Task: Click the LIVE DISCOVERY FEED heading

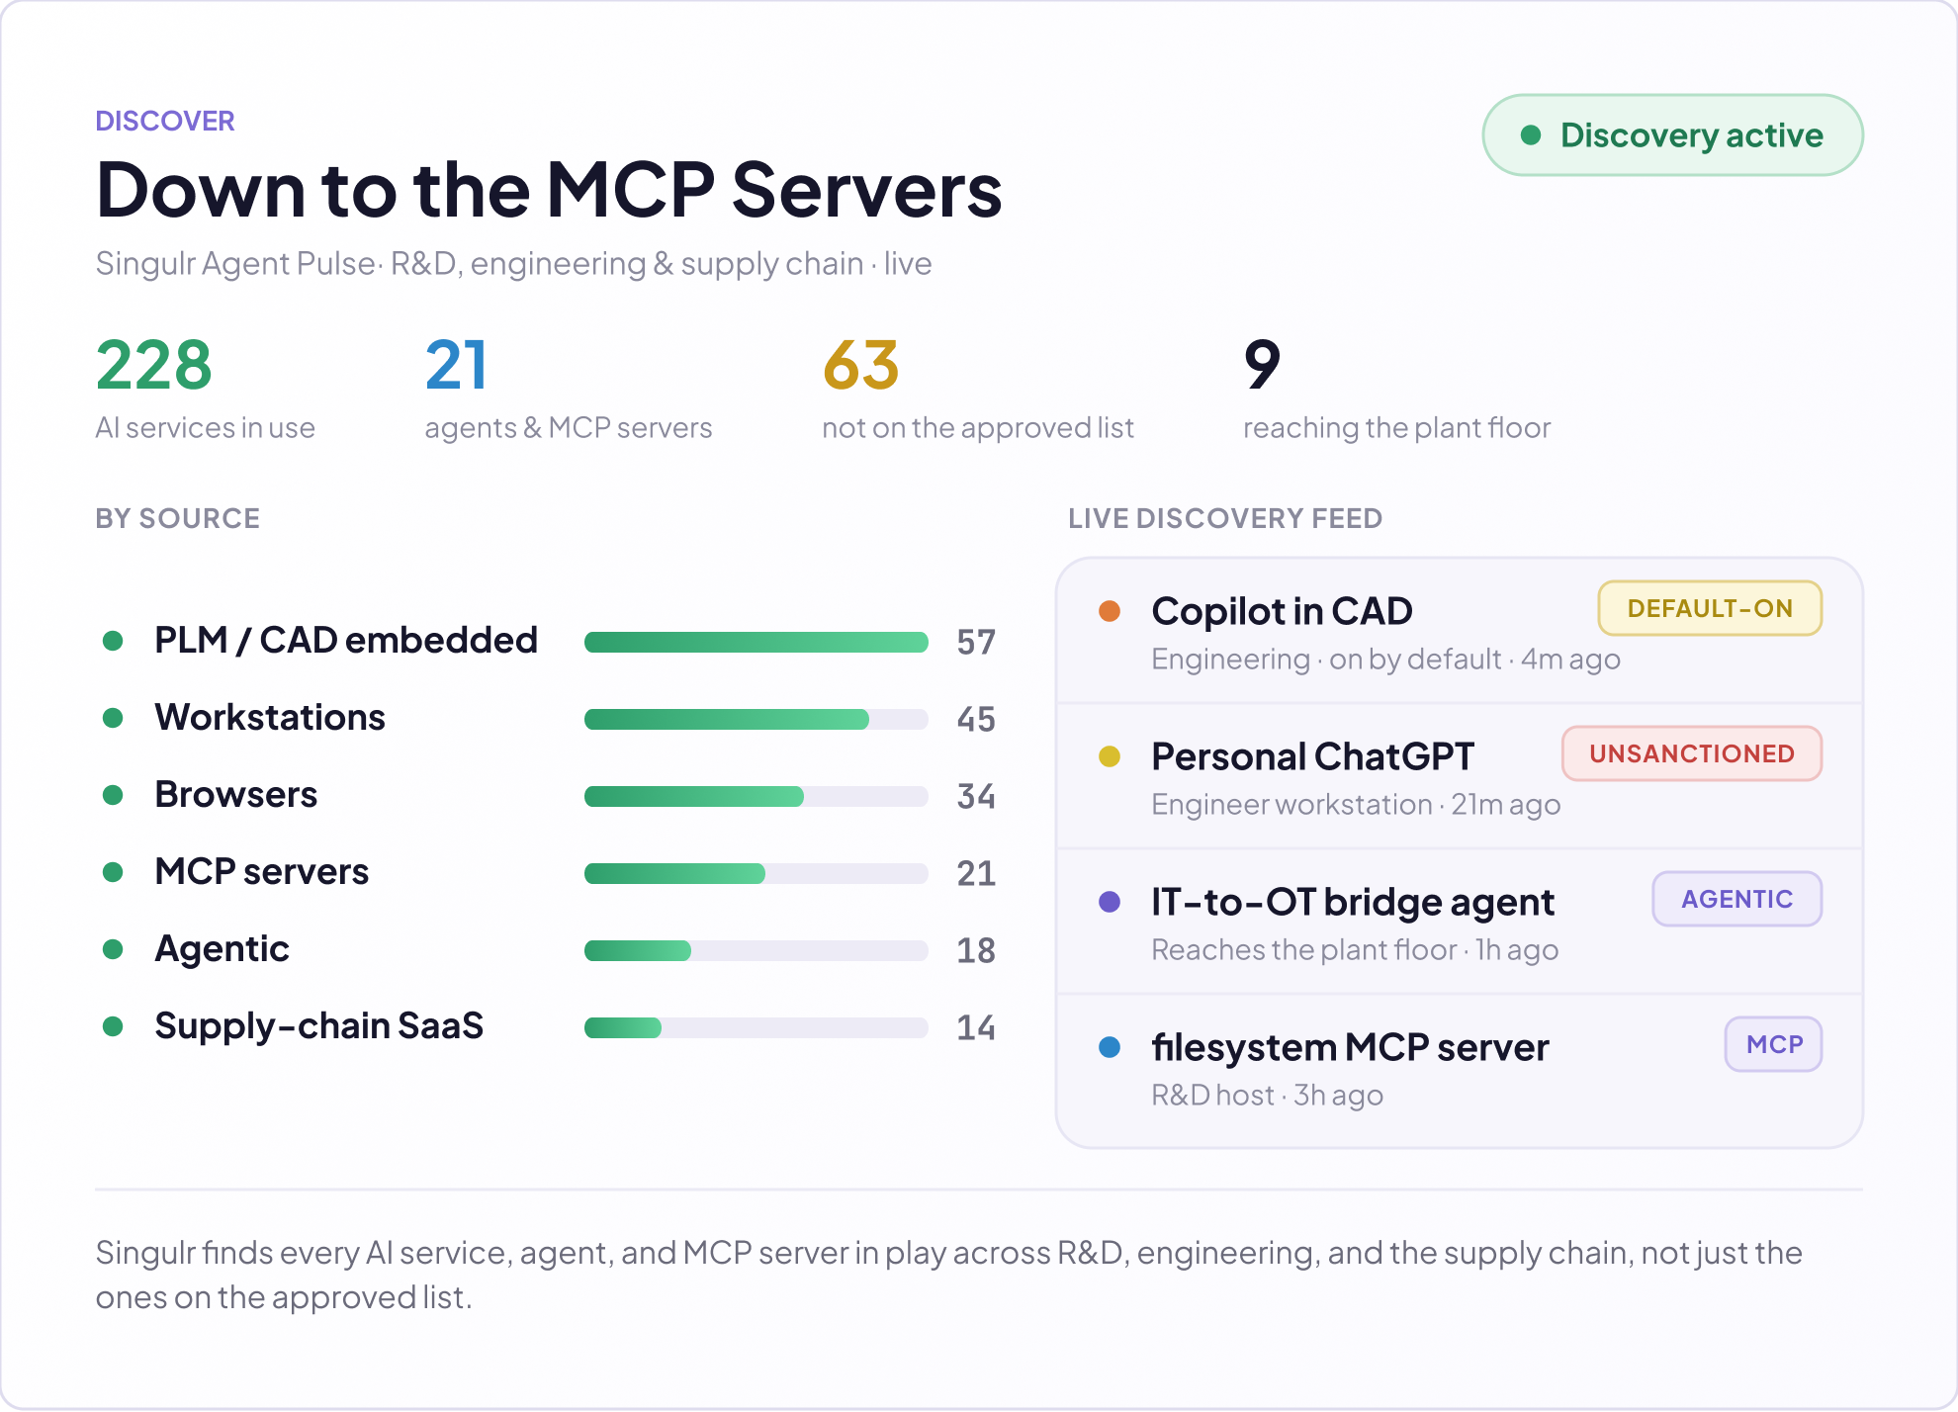Action: tap(1225, 518)
